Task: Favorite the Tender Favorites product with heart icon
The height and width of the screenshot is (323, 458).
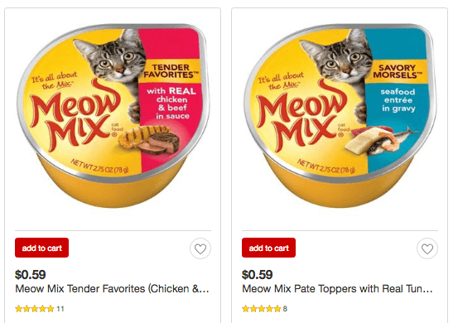Action: tap(200, 248)
